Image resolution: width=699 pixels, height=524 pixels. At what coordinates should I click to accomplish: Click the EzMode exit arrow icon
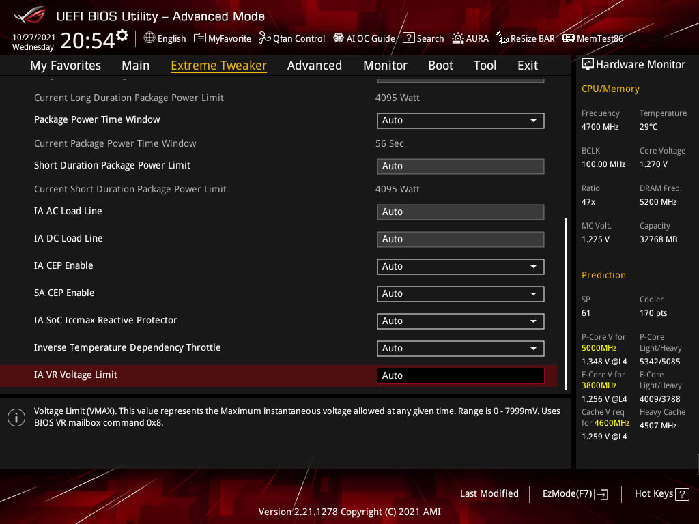pyautogui.click(x=602, y=494)
